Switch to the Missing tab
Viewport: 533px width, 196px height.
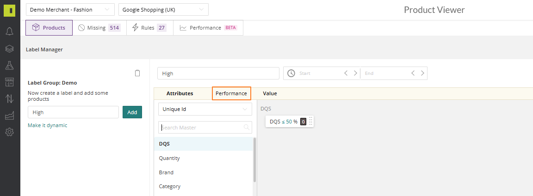(99, 28)
